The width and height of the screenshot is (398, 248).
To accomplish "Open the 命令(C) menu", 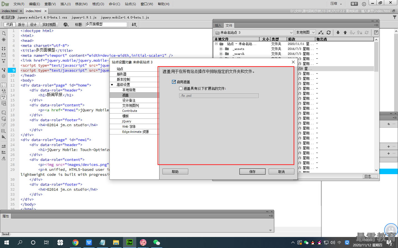I will pos(114,4).
